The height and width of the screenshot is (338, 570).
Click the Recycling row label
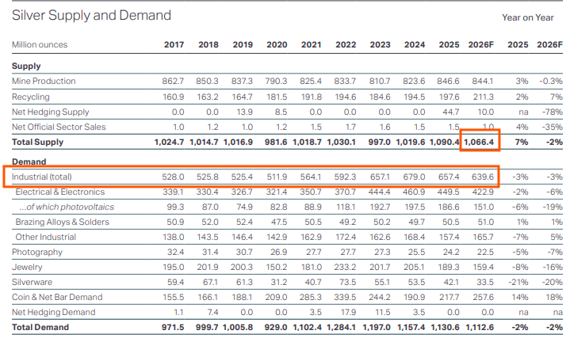pos(31,97)
